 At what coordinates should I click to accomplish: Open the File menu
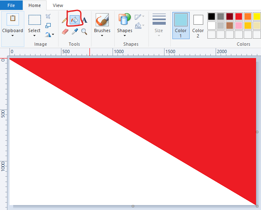11,5
